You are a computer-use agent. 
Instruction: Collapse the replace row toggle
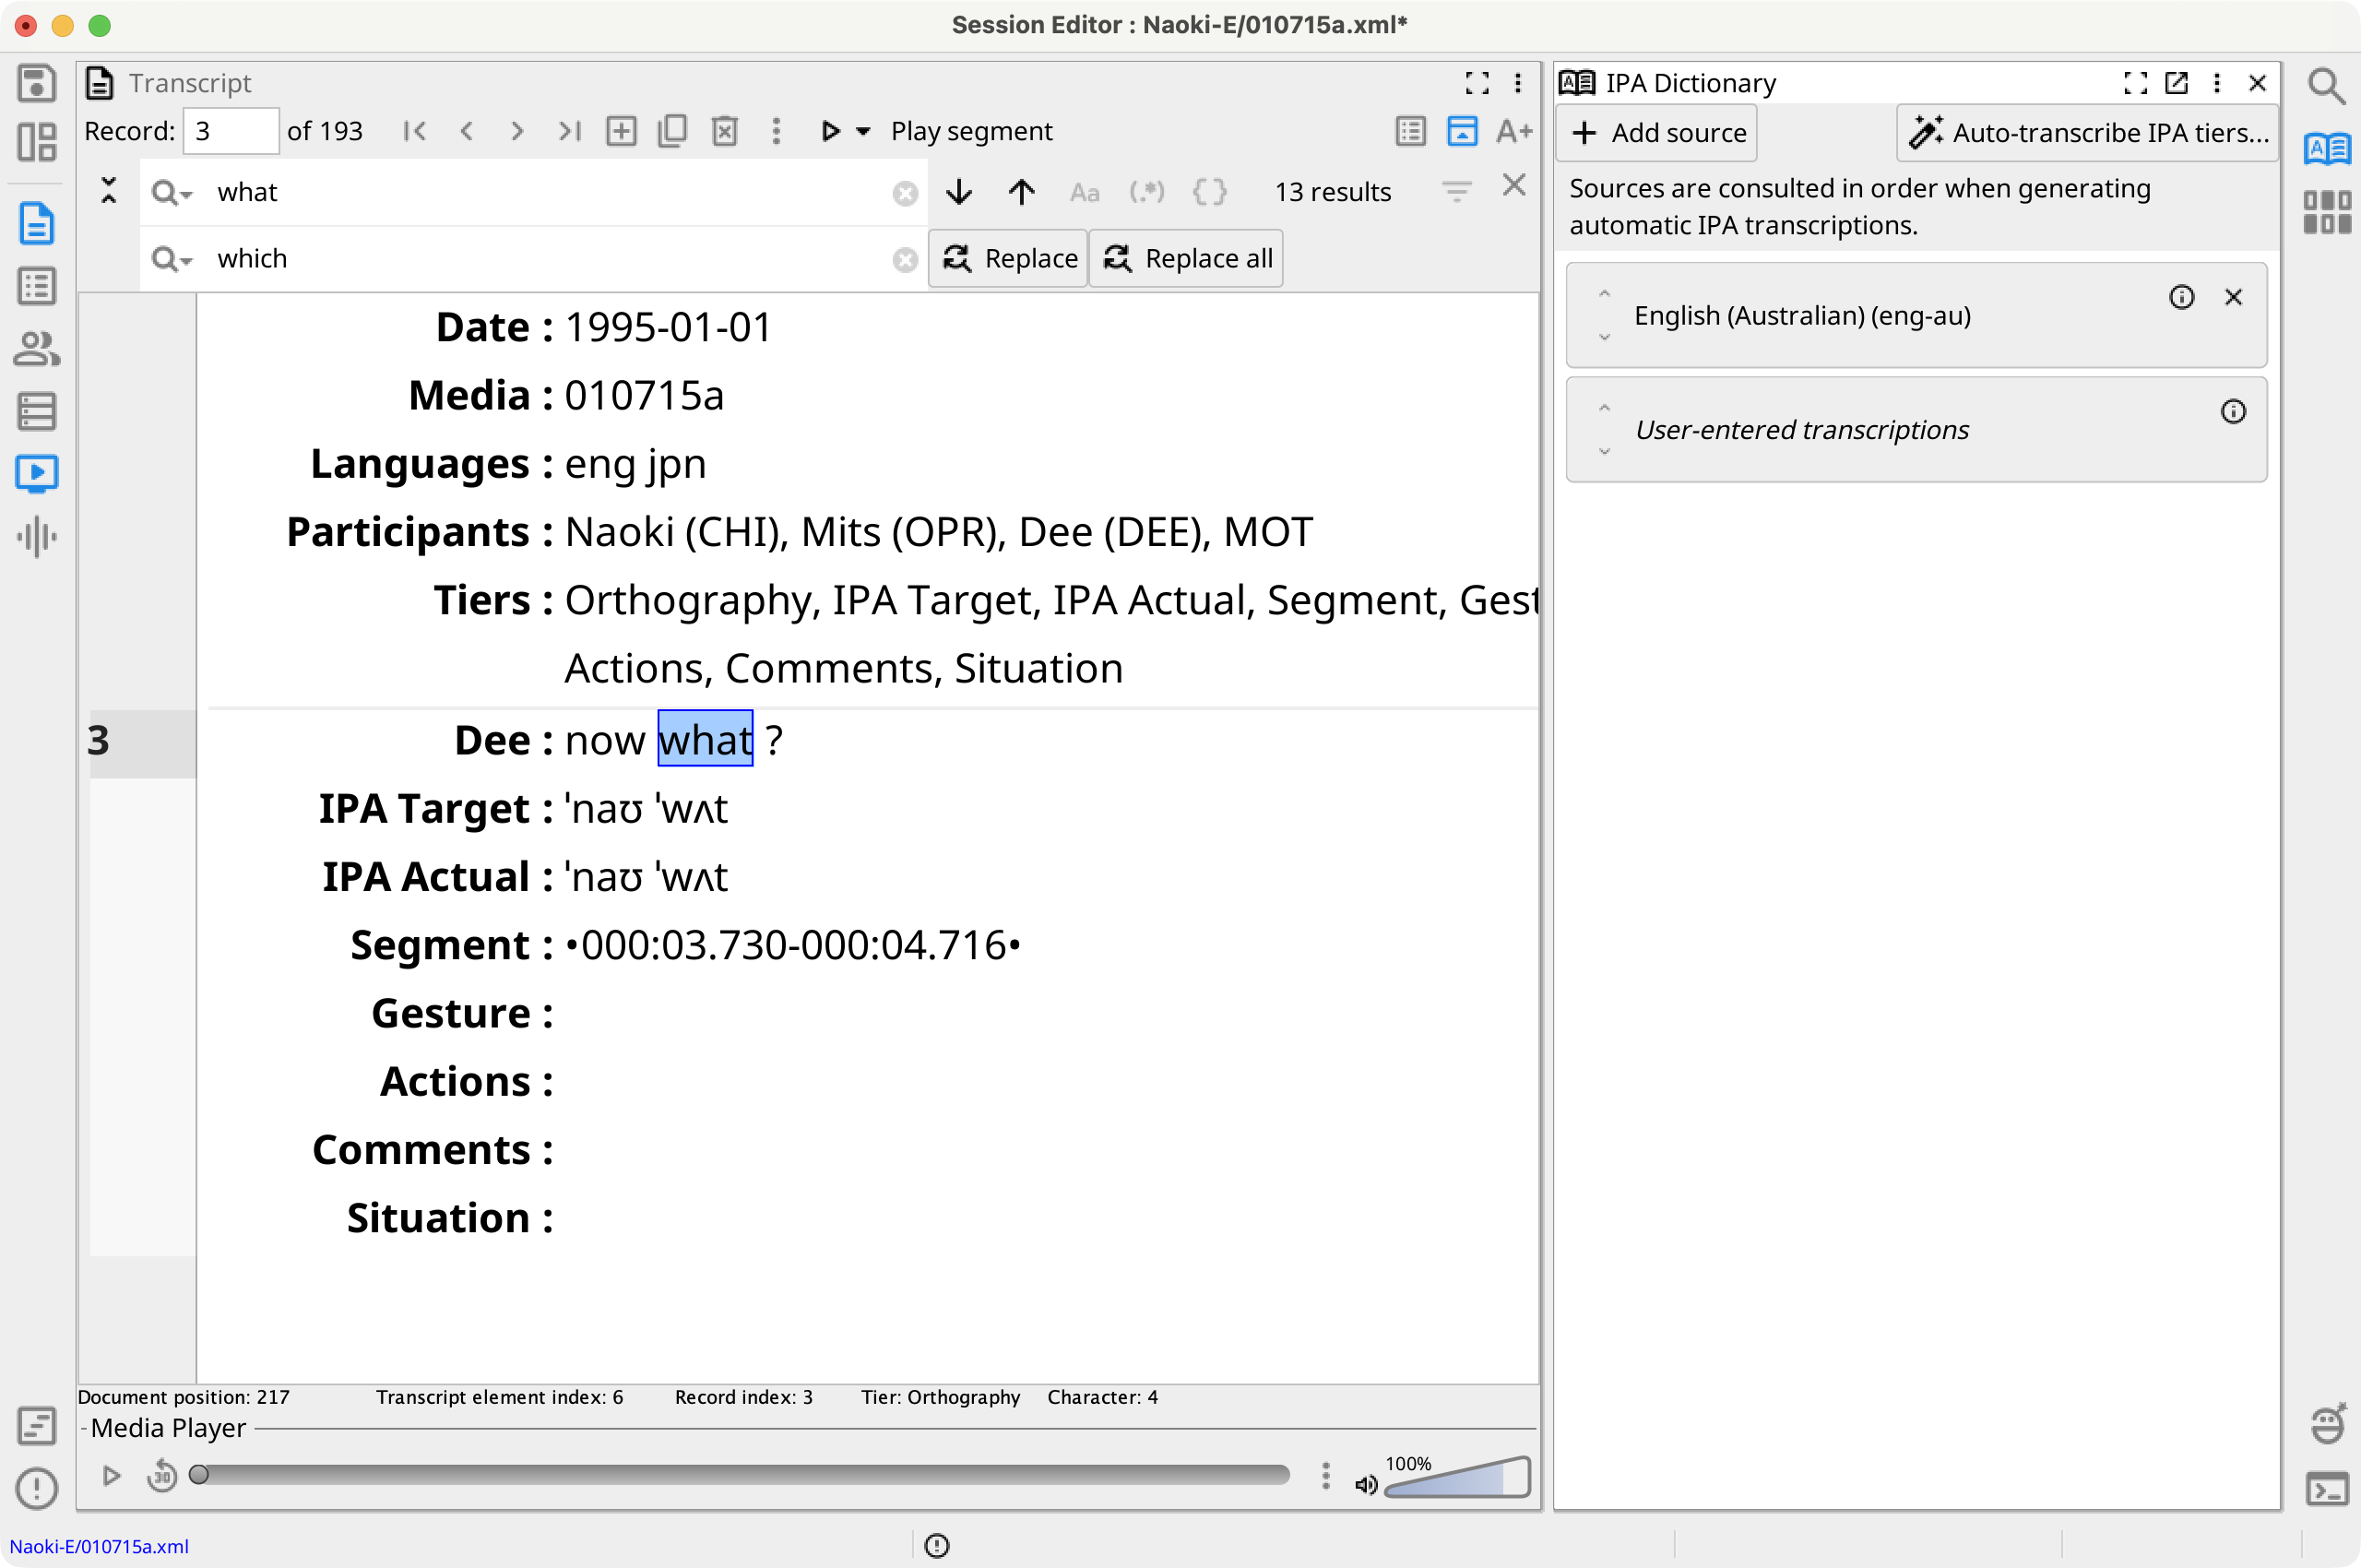tap(109, 191)
